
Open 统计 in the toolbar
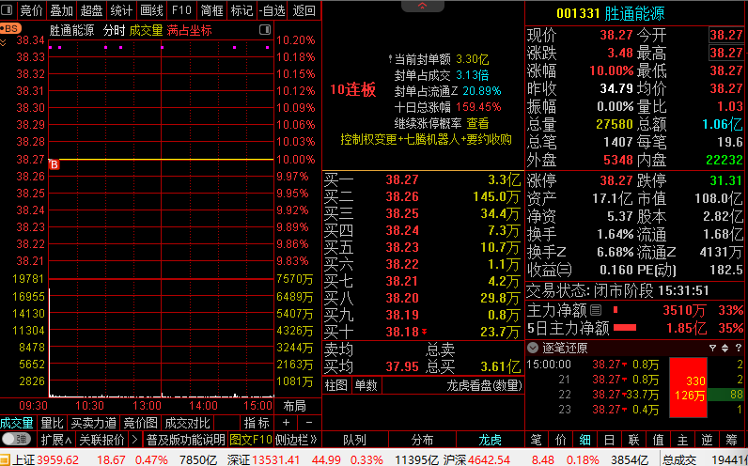pyautogui.click(x=121, y=10)
